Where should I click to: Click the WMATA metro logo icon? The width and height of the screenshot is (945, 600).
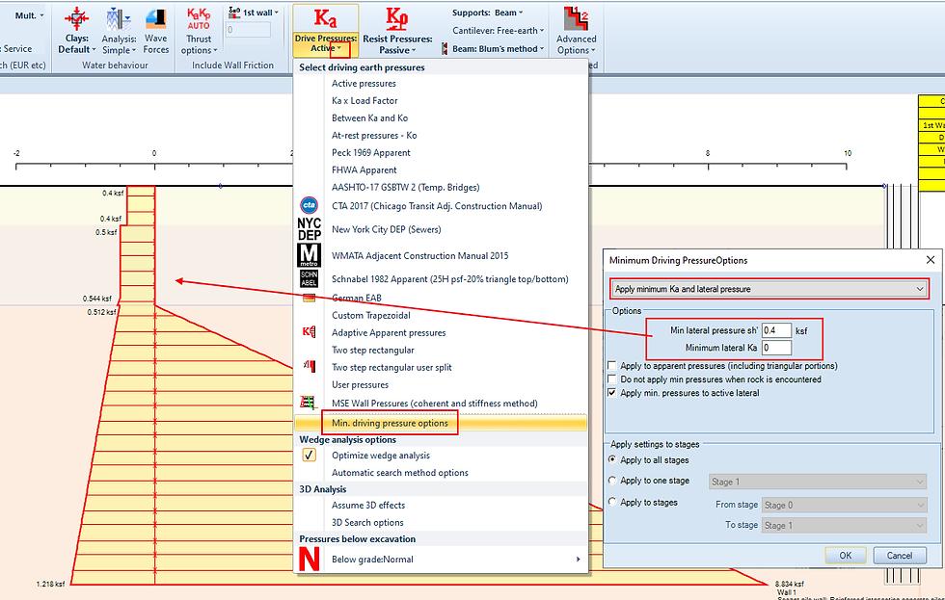click(310, 255)
